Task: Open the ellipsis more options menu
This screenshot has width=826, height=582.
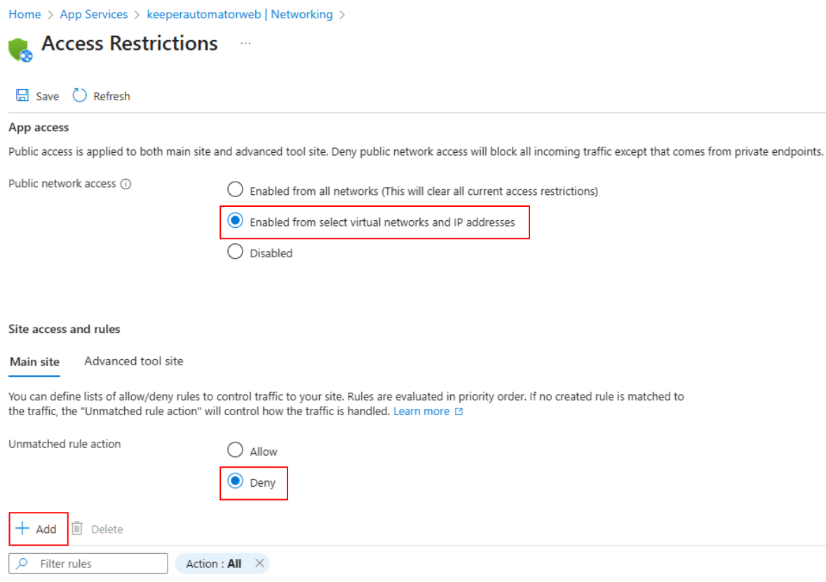Action: 245,43
